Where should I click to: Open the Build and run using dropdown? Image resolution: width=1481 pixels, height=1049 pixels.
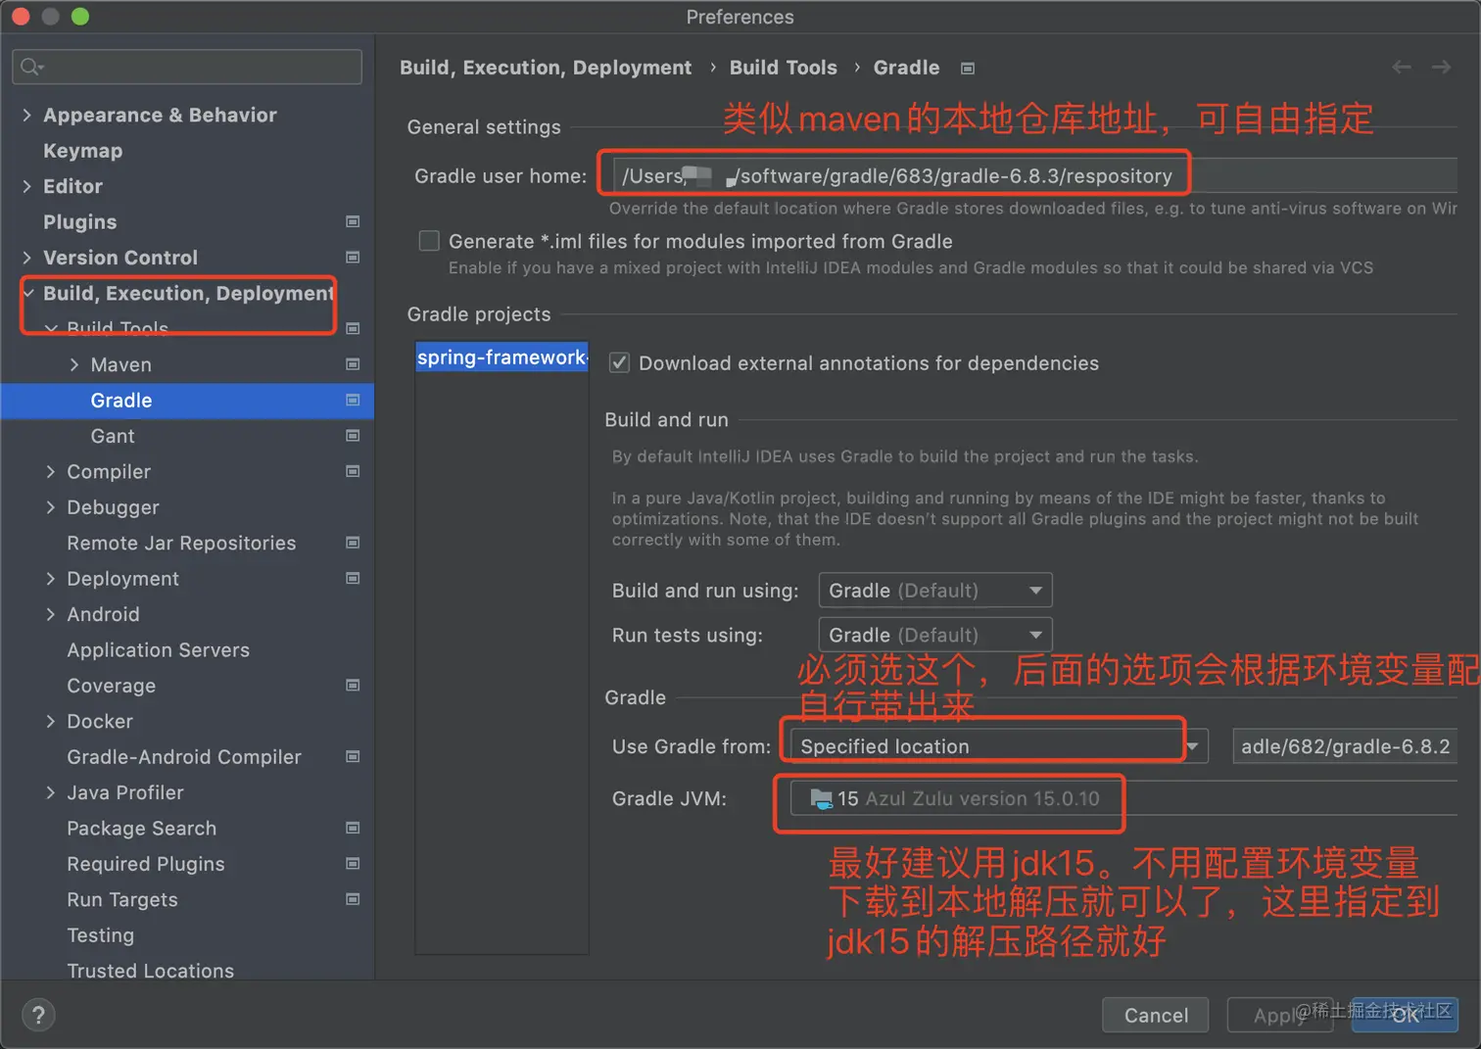click(x=935, y=591)
